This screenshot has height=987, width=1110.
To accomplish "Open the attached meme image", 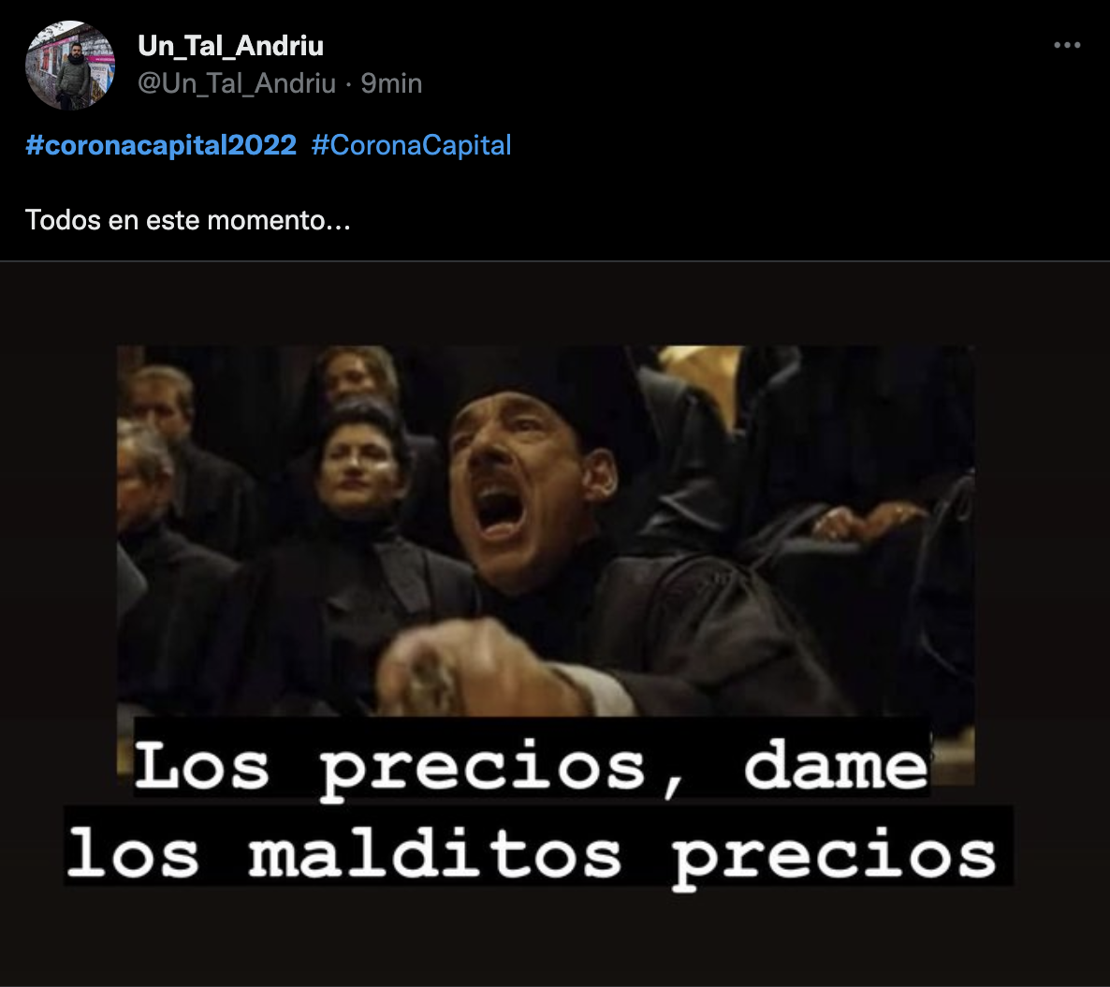I will point(555,624).
